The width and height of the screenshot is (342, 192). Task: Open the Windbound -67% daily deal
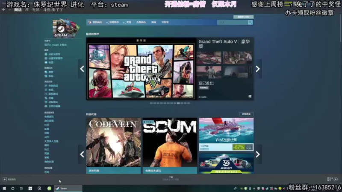(226, 134)
